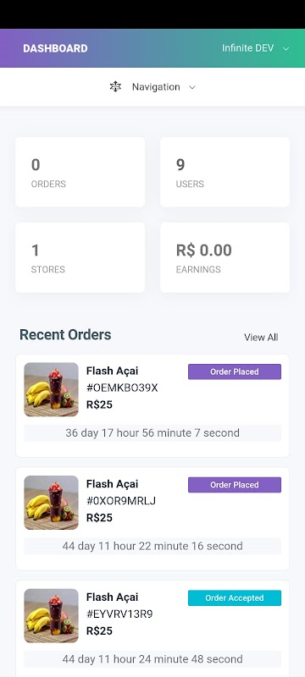Screen dimensions: 305x677
Task: Click the Order Placed badge on #0XOR9MRLJ
Action: coord(235,485)
